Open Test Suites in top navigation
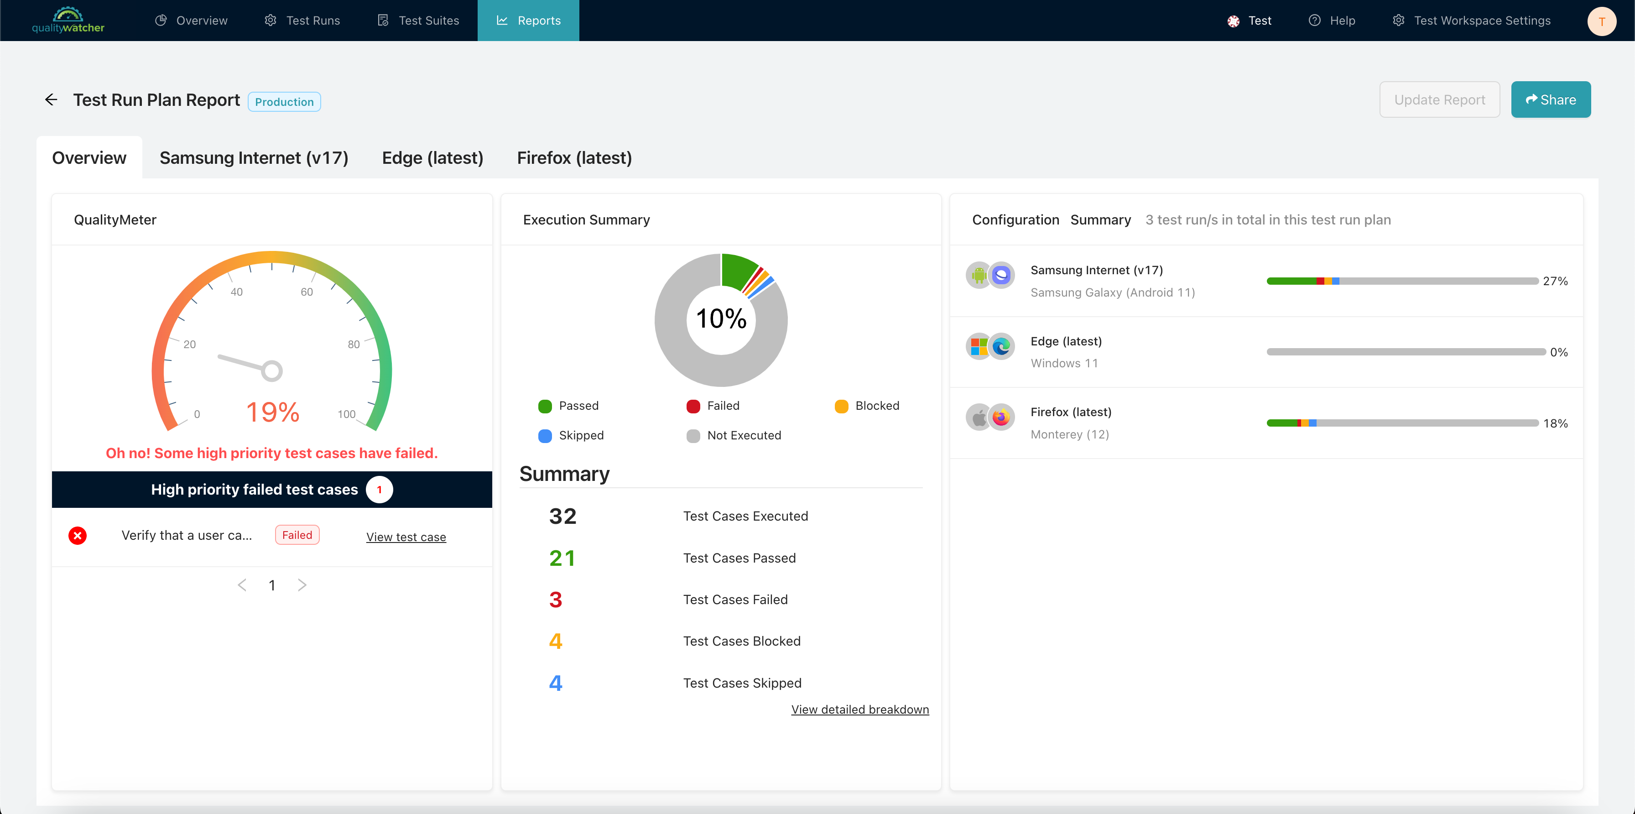 click(417, 21)
